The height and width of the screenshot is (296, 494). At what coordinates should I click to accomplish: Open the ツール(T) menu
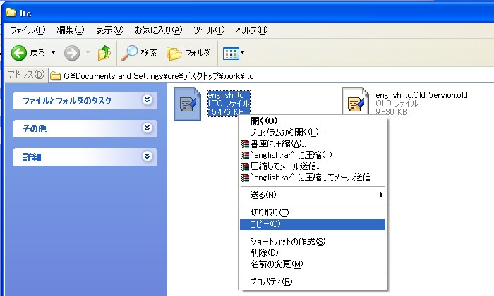coord(209,30)
